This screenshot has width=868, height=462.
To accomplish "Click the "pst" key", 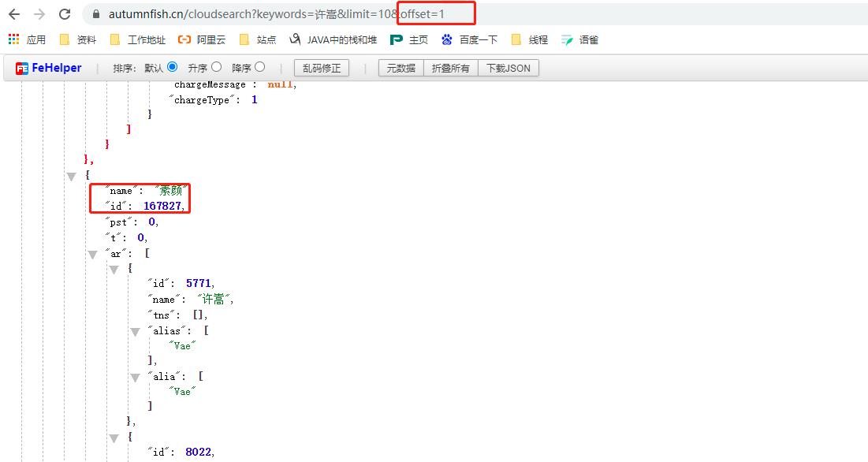I will click(118, 222).
